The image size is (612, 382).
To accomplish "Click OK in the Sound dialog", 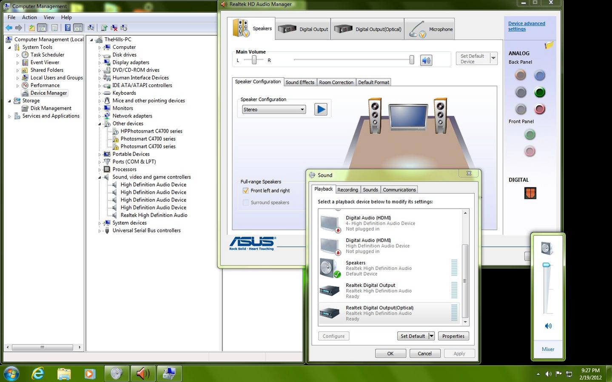I will [390, 353].
